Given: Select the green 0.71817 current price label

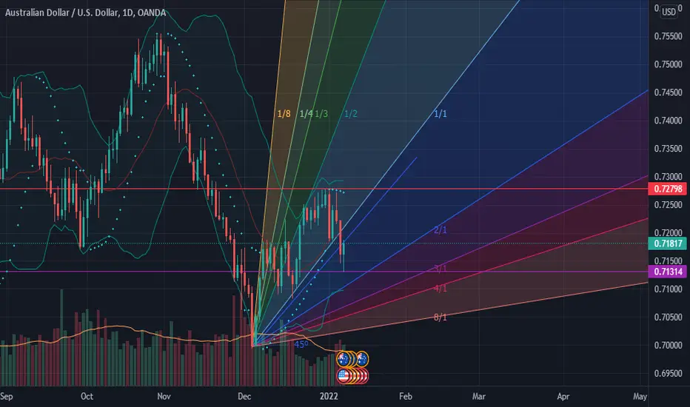Looking at the screenshot, I should (668, 243).
